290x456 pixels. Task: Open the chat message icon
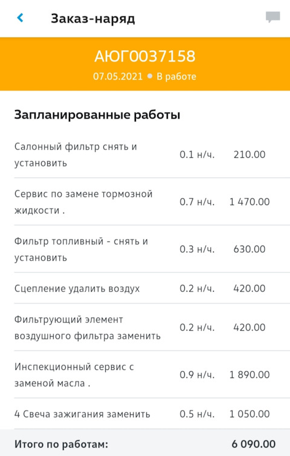tap(273, 17)
